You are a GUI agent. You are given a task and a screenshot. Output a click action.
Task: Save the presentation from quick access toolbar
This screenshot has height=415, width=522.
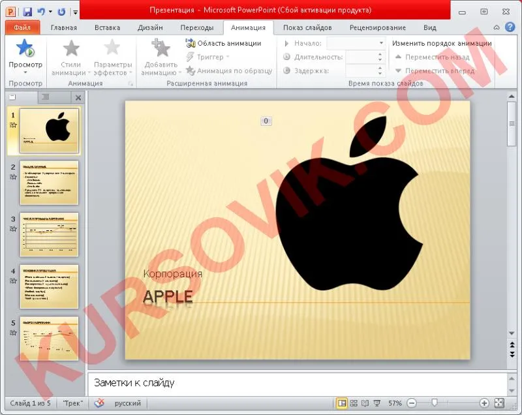coord(27,12)
